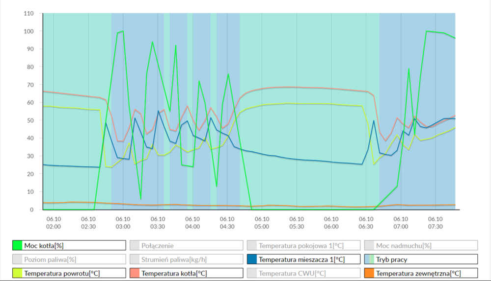Click the dark blue Temperatura mieszacza swatch
The height and width of the screenshot is (281, 491).
(x=252, y=259)
